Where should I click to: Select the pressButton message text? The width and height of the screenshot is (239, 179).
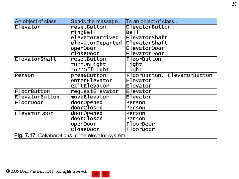tap(88, 75)
